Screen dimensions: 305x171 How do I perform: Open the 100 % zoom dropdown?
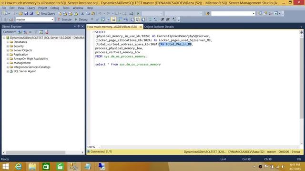coord(99,147)
